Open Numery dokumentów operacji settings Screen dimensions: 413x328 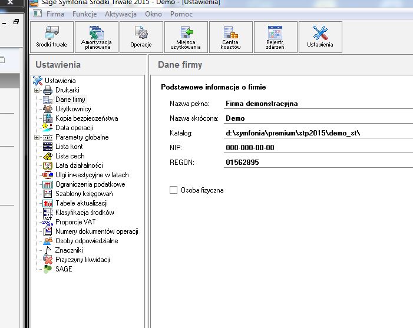tap(97, 231)
